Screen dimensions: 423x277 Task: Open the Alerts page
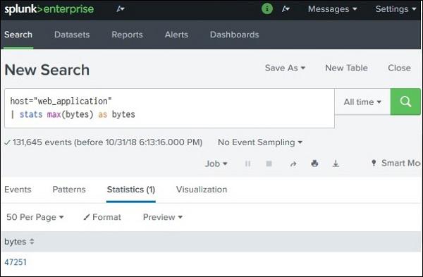click(x=176, y=35)
